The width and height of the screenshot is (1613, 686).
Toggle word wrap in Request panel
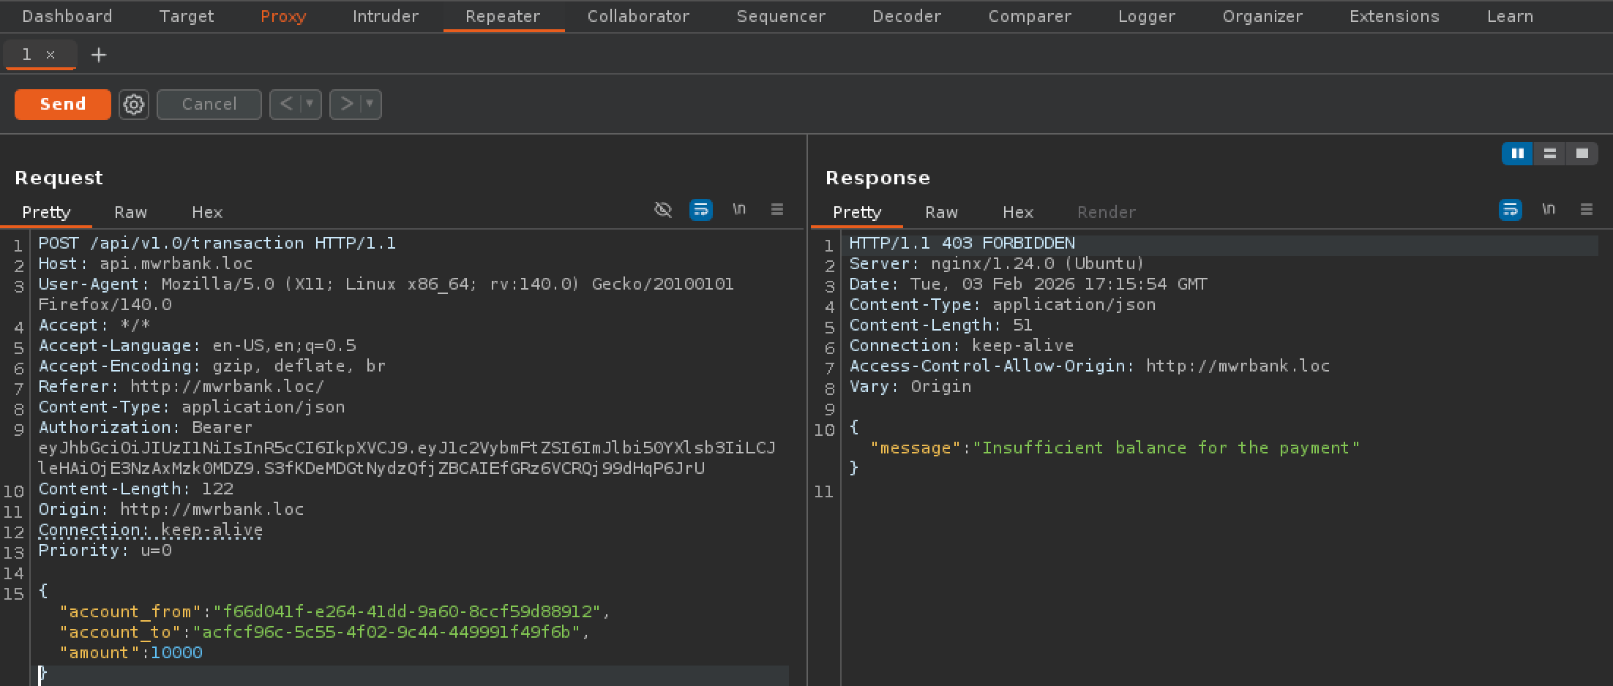point(700,211)
